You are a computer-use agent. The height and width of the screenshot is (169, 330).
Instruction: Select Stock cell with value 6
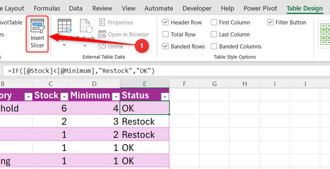pos(51,108)
